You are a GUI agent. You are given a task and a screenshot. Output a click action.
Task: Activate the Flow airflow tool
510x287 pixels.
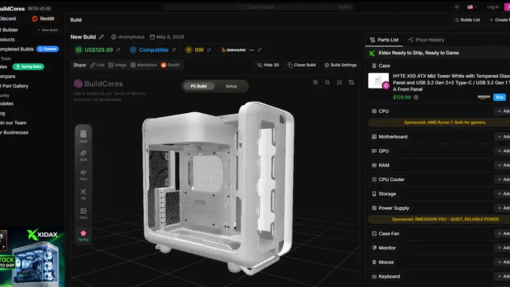coord(84,174)
